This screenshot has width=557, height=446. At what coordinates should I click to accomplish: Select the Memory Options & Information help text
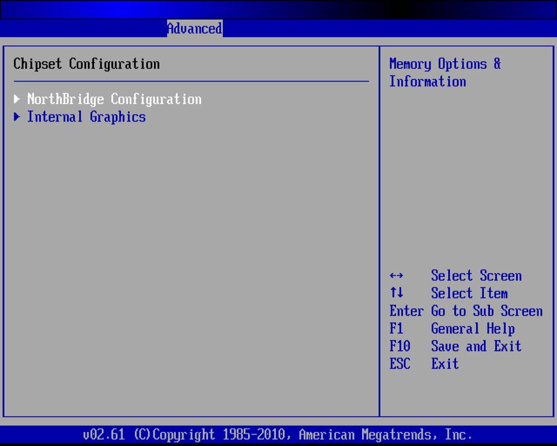[x=445, y=72]
